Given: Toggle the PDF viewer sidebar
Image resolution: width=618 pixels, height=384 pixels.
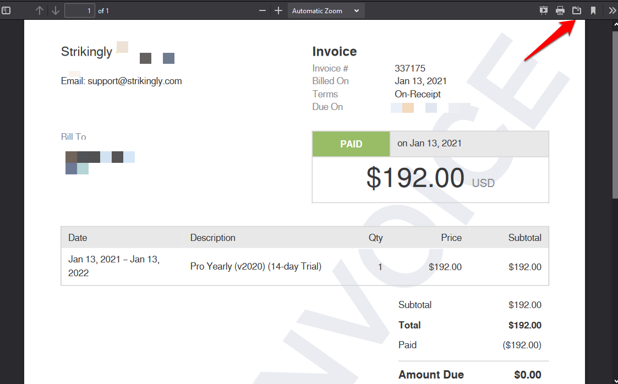Looking at the screenshot, I should coord(6,10).
